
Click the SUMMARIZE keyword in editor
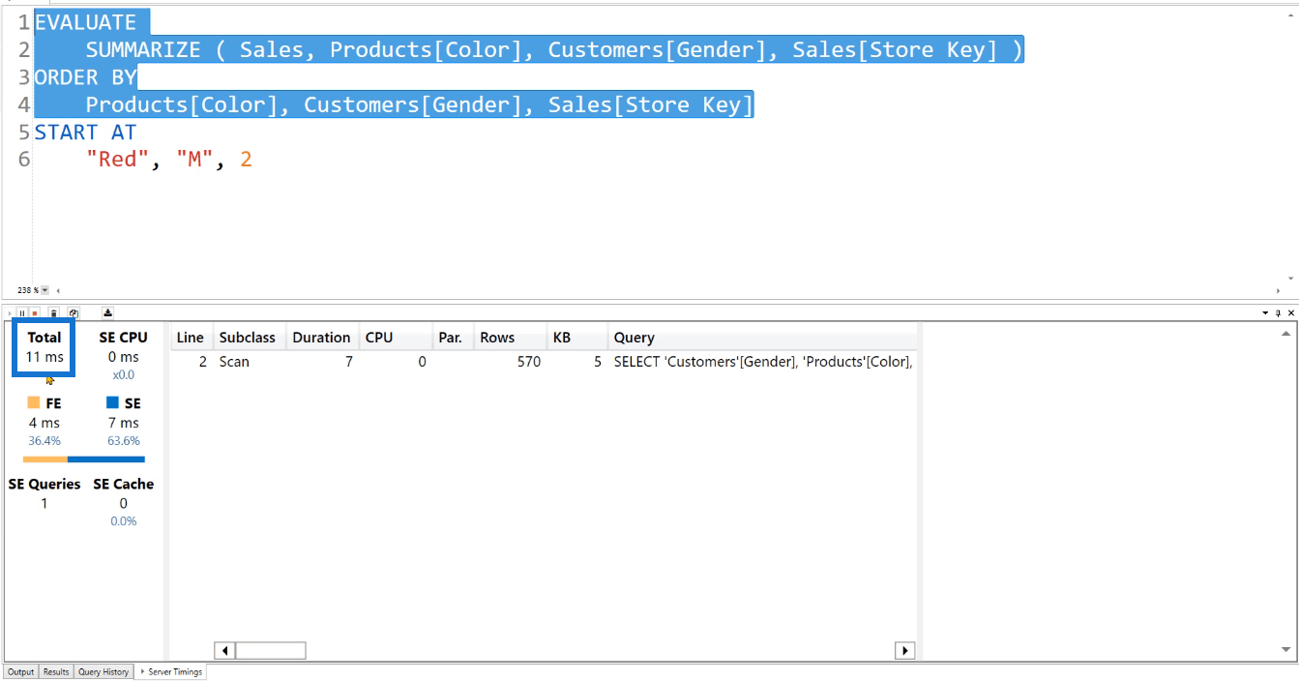click(143, 50)
